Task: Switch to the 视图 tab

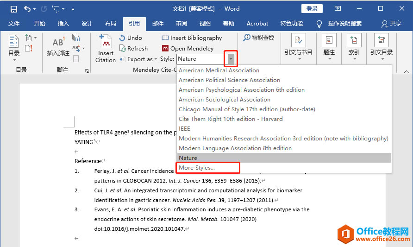Action: [205, 24]
